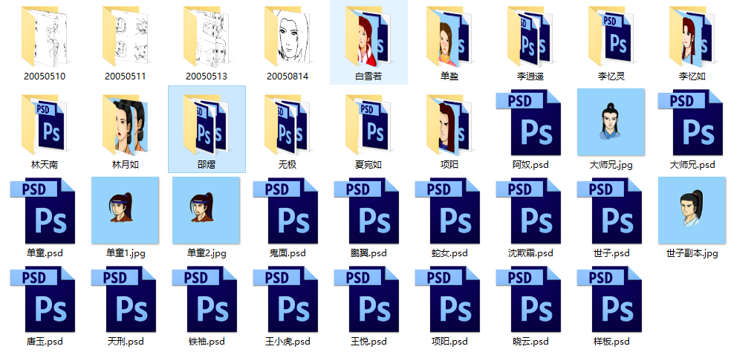Click the folder name label 李逍遥
Image resolution: width=731 pixels, height=355 pixels.
530,76
